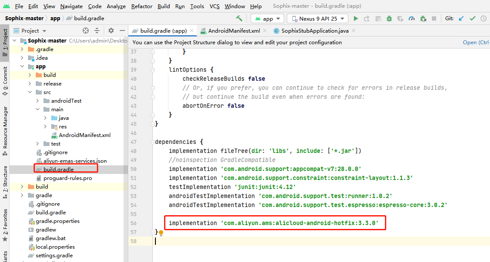The height and width of the screenshot is (262, 490).
Task: Click the Make Project hammer icon
Action: [239, 18]
